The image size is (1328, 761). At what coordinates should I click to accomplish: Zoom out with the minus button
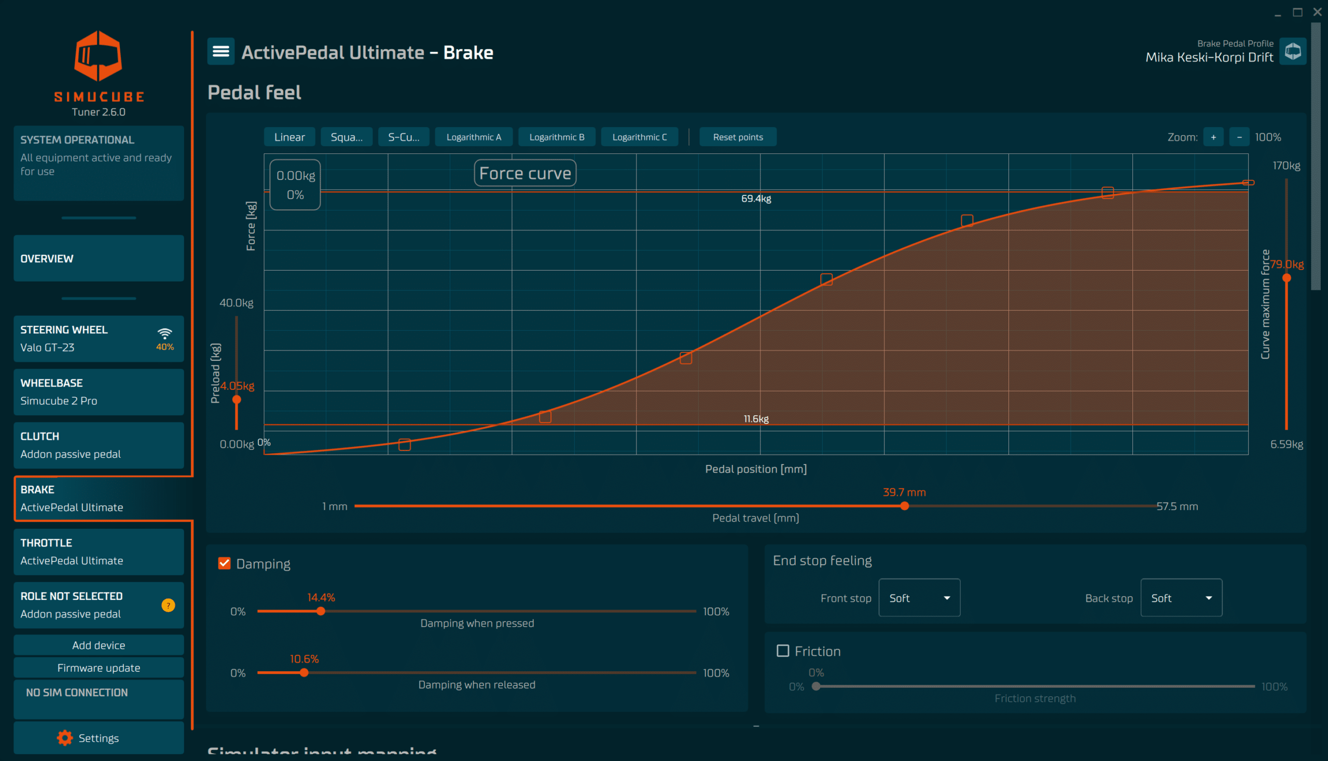[x=1239, y=137]
